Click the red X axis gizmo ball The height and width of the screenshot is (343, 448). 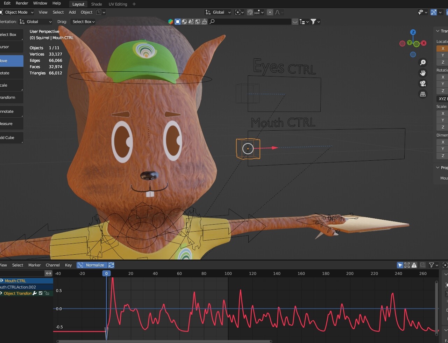[x=424, y=43]
